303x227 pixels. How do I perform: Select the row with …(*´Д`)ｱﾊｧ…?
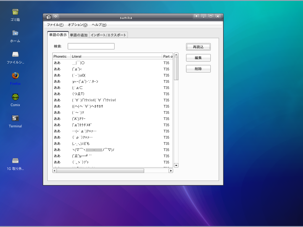click(x=113, y=131)
